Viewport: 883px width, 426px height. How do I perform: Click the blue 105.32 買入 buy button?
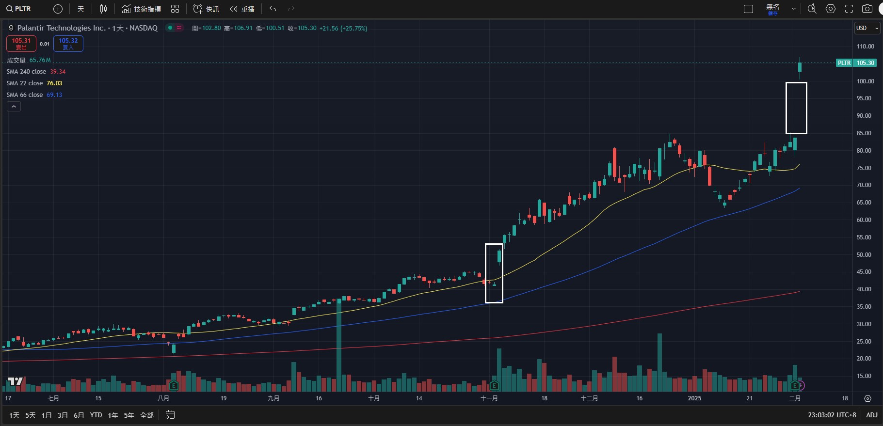click(68, 44)
